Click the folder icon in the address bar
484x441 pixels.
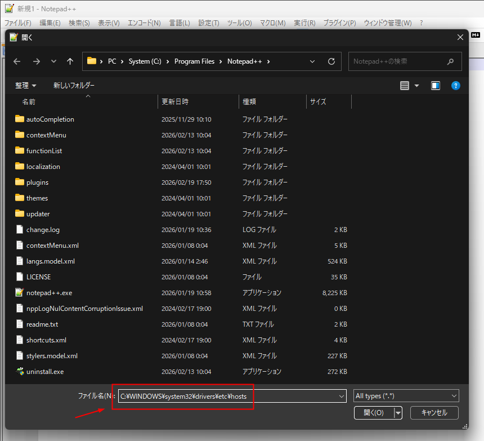click(x=90, y=61)
